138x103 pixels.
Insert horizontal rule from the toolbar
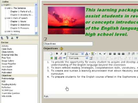pyautogui.click(x=64, y=58)
